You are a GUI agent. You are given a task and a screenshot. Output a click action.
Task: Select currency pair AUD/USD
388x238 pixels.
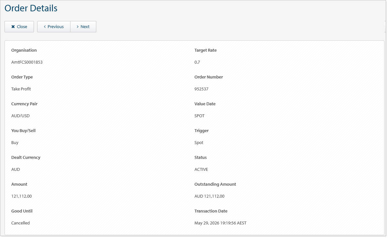(20, 116)
